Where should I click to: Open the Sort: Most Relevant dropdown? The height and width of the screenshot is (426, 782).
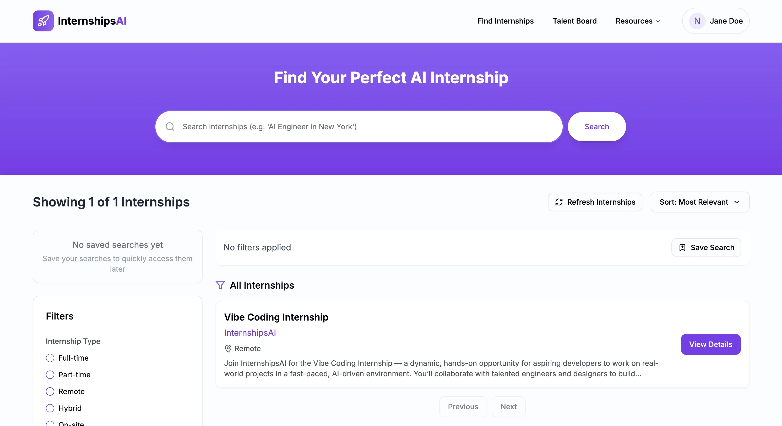(700, 202)
